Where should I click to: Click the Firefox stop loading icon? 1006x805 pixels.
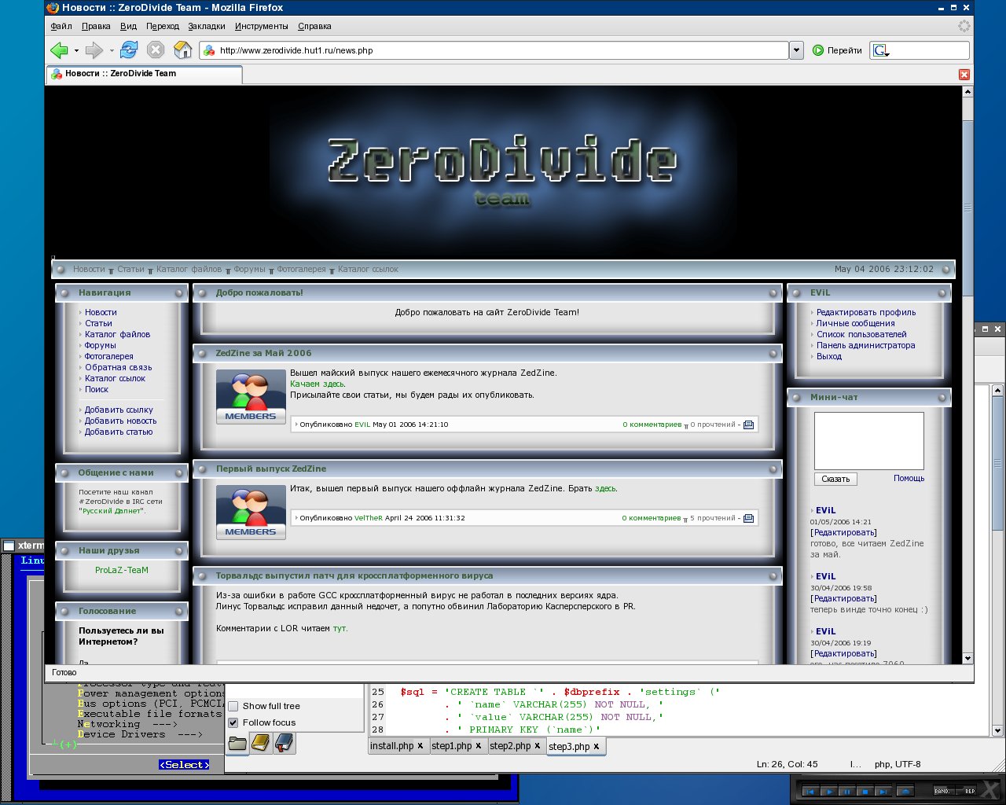pos(156,50)
